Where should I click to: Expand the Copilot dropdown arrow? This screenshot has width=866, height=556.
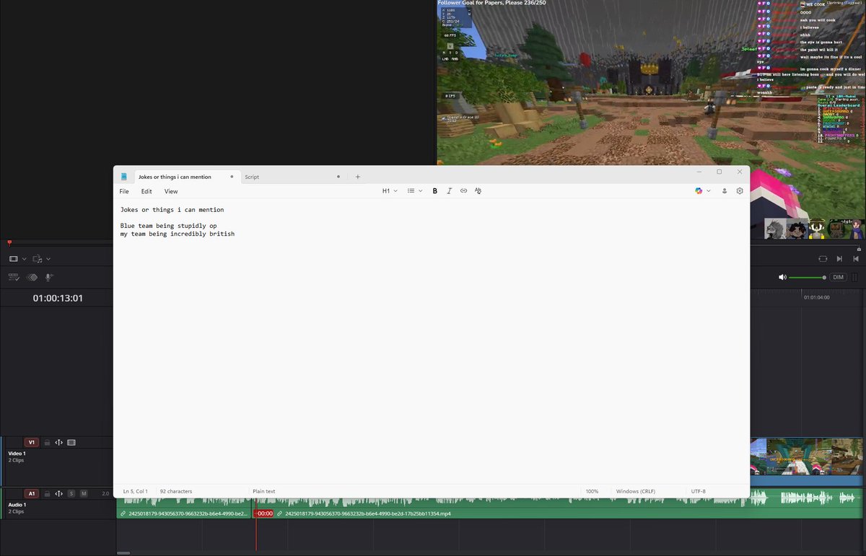(x=709, y=191)
